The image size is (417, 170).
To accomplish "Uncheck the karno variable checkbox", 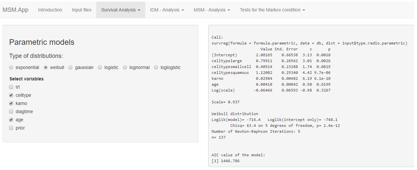I will (x=11, y=103).
